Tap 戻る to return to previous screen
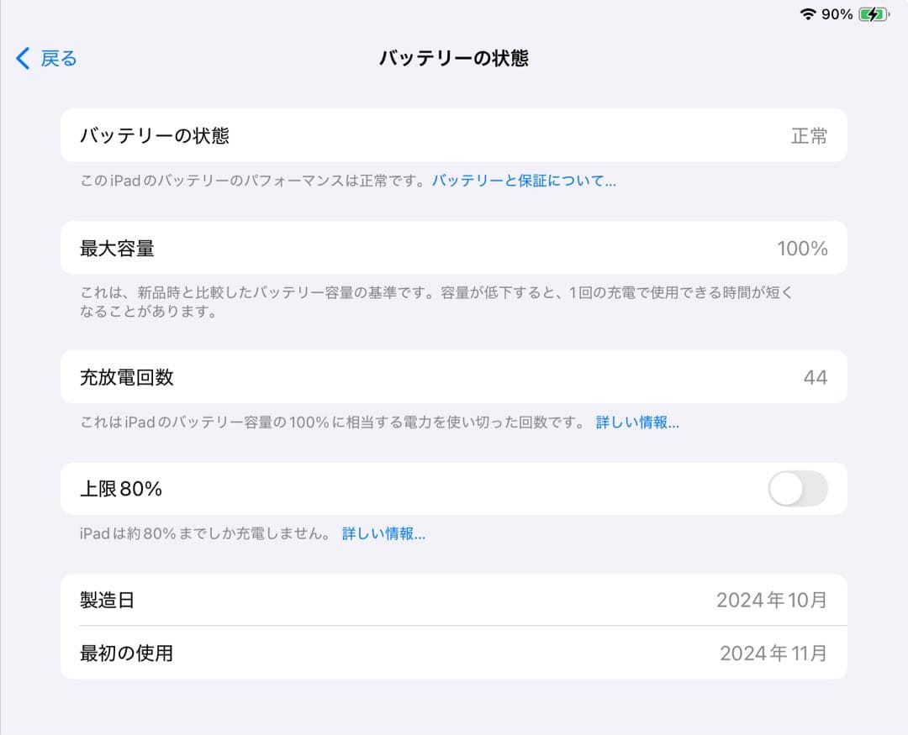 point(57,58)
